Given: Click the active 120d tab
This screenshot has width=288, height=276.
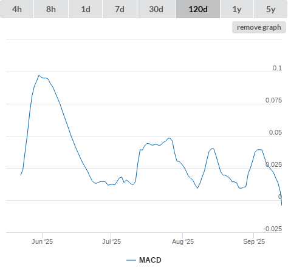Looking at the screenshot, I should [198, 9].
